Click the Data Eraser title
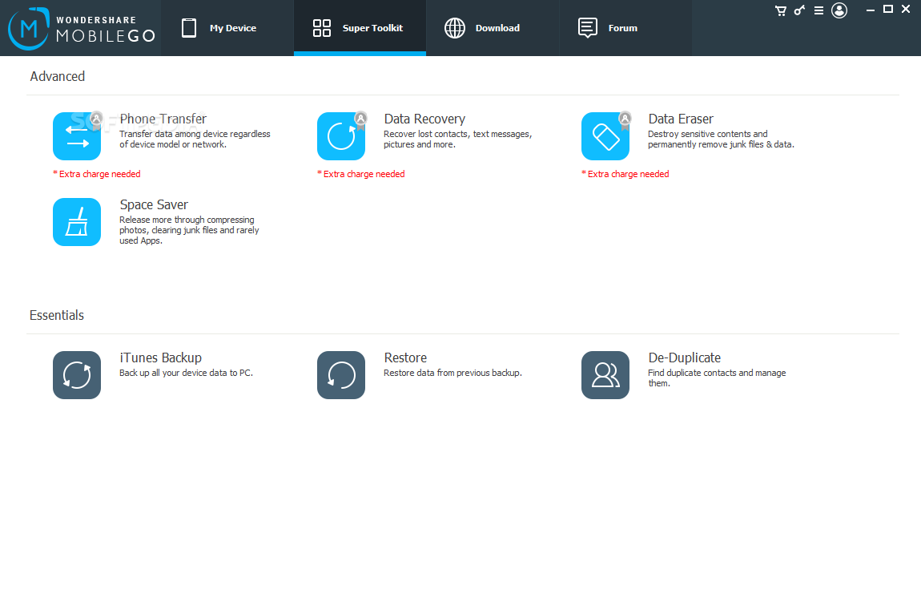Viewport: 921px width, 614px height. pyautogui.click(x=681, y=119)
